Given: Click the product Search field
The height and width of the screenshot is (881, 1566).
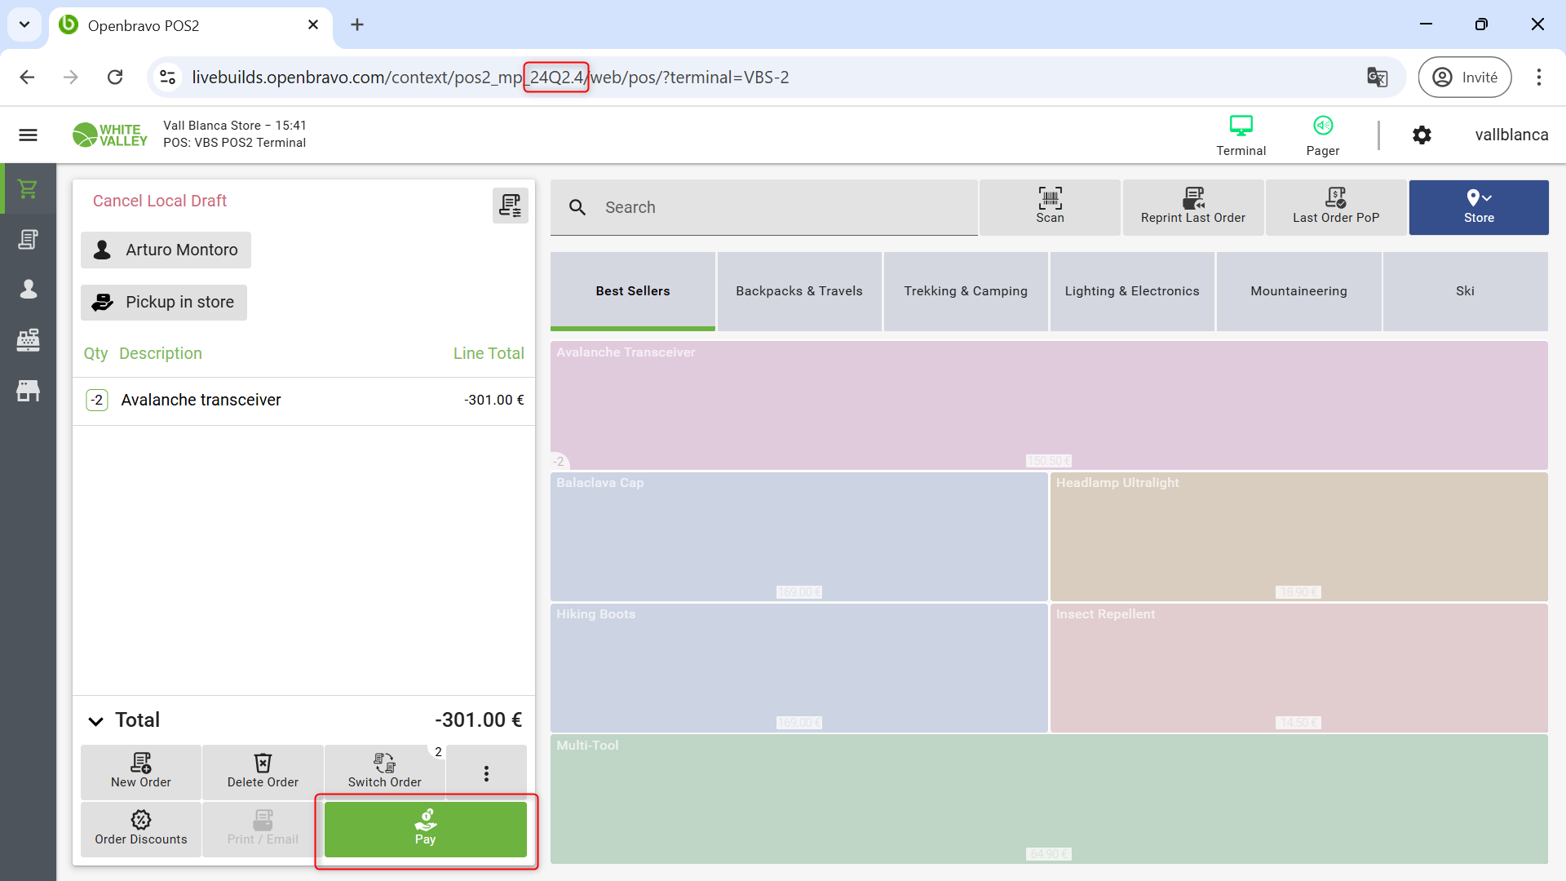Looking at the screenshot, I should click(775, 207).
